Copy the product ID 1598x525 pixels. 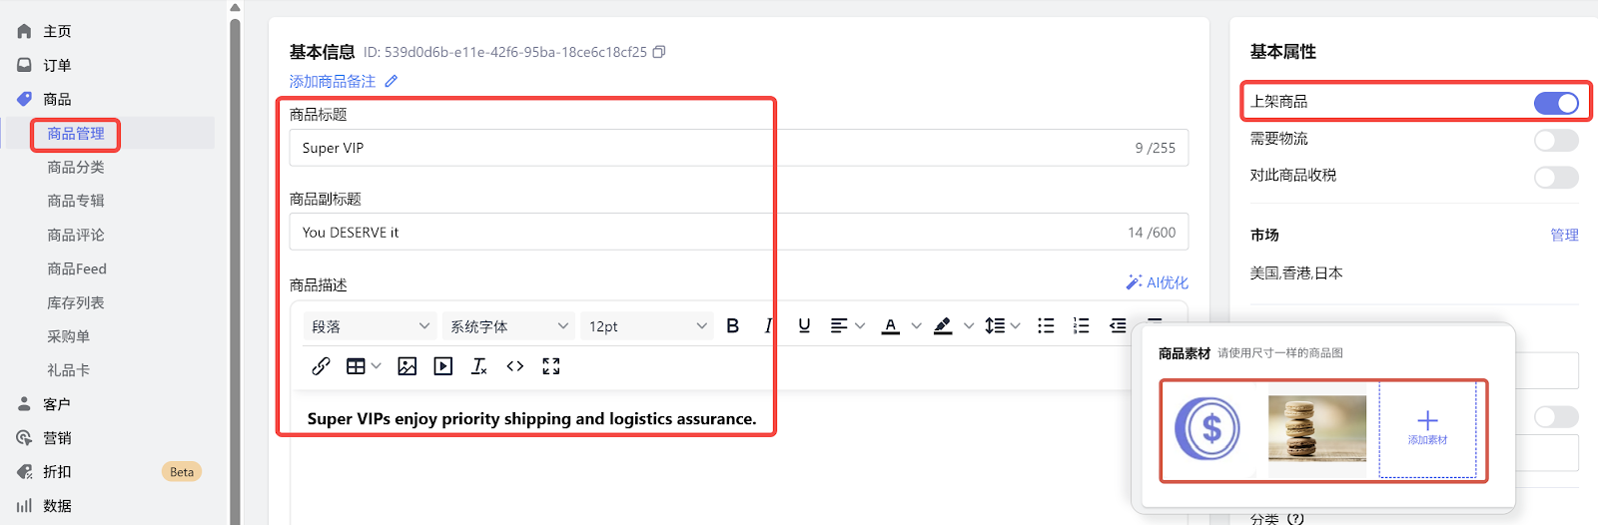point(659,52)
